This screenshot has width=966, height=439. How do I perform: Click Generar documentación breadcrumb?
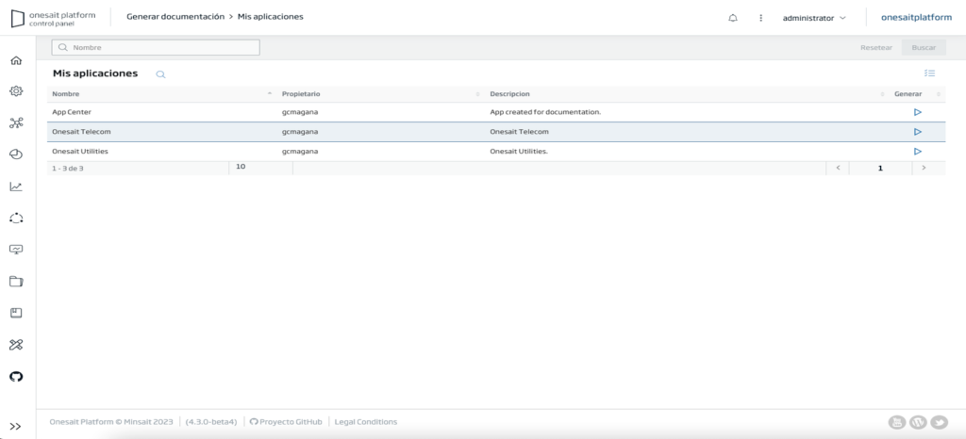pyautogui.click(x=175, y=17)
